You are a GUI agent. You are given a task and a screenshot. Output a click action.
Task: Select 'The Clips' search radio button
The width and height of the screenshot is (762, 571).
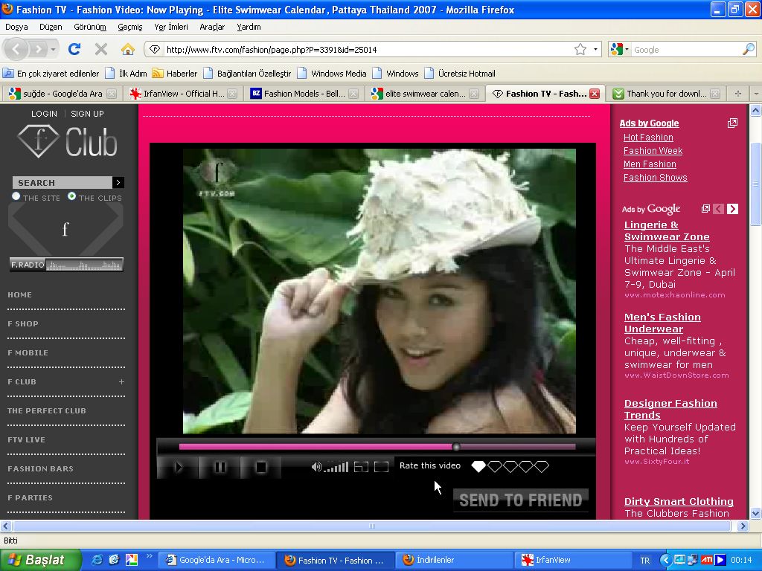click(x=72, y=196)
